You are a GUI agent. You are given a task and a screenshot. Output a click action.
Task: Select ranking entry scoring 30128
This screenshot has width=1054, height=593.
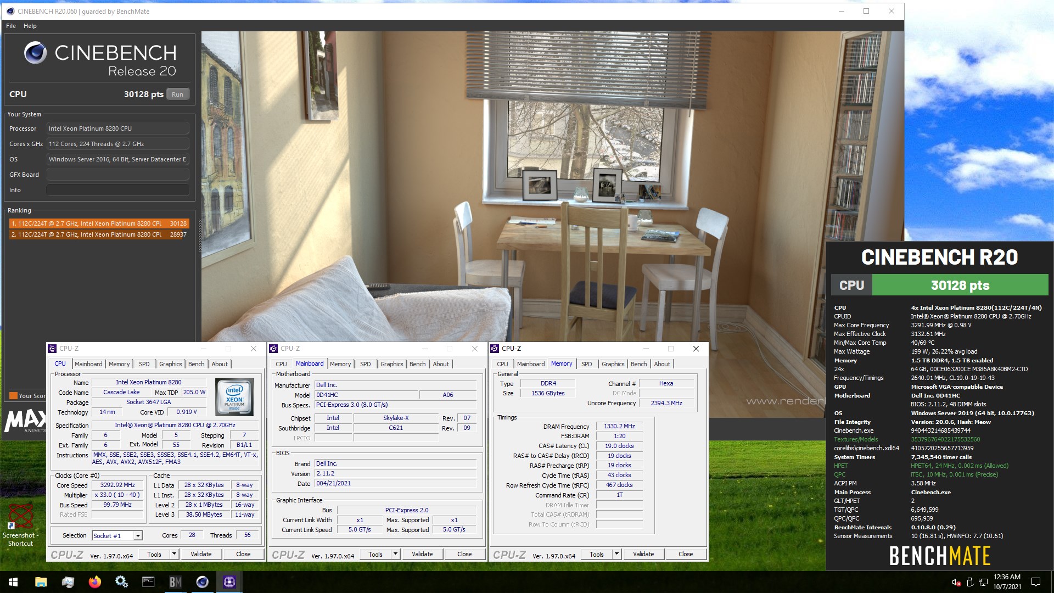pyautogui.click(x=99, y=223)
